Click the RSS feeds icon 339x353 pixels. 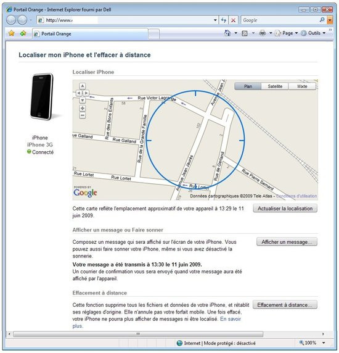pyautogui.click(x=245, y=33)
